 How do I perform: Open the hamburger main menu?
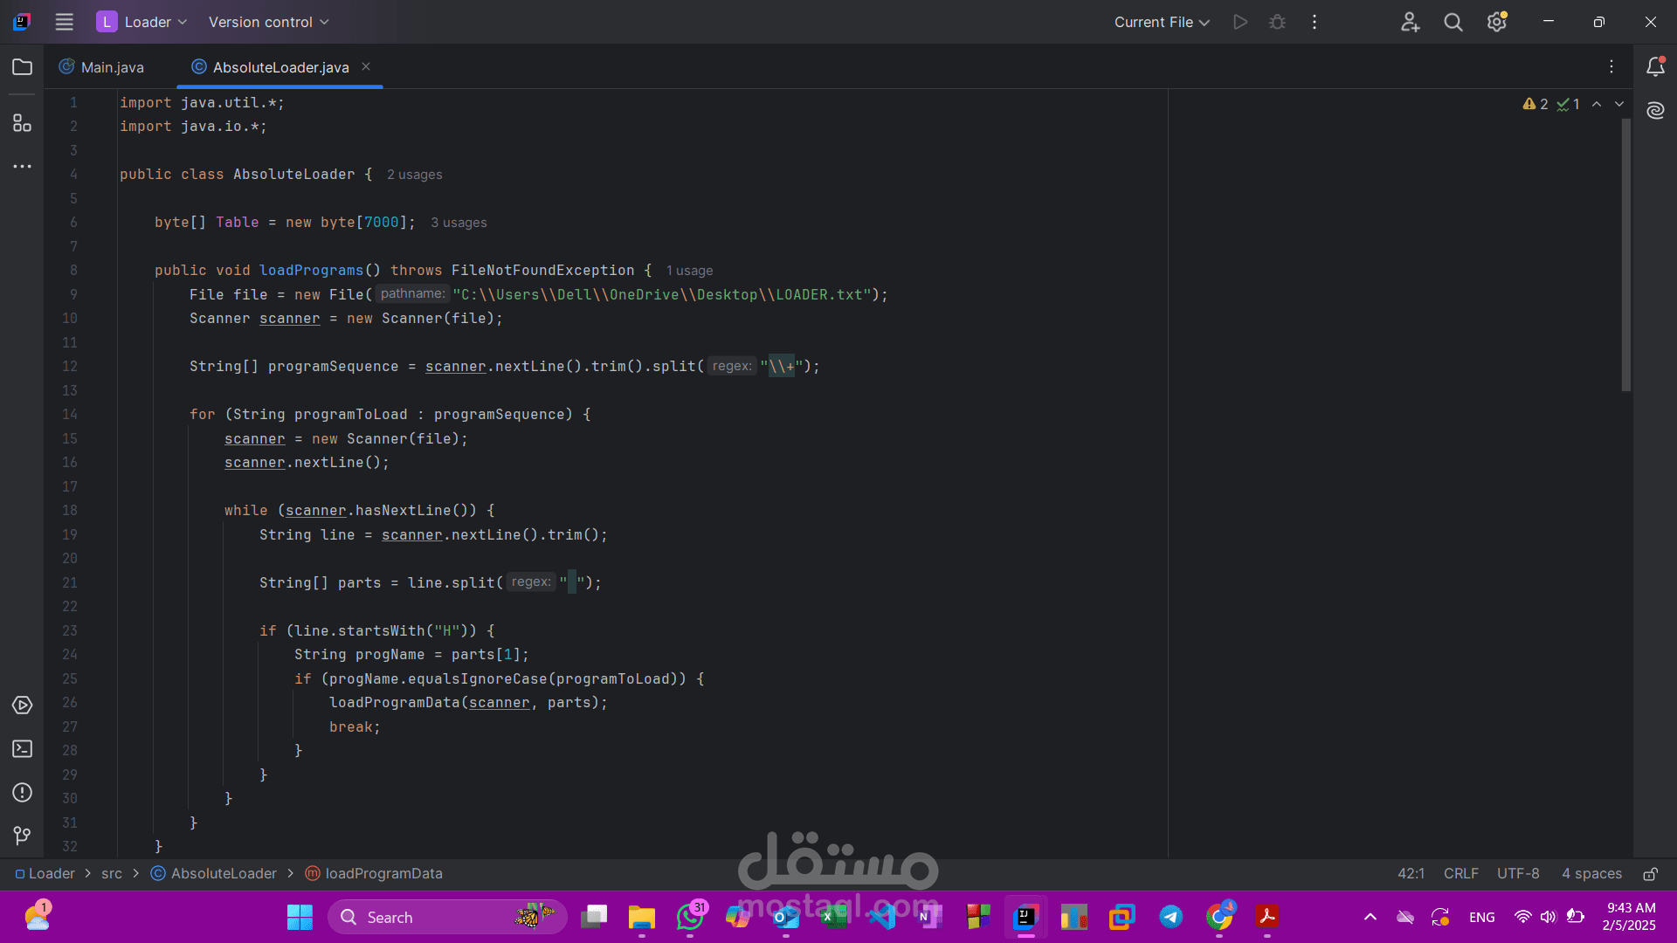(x=64, y=22)
